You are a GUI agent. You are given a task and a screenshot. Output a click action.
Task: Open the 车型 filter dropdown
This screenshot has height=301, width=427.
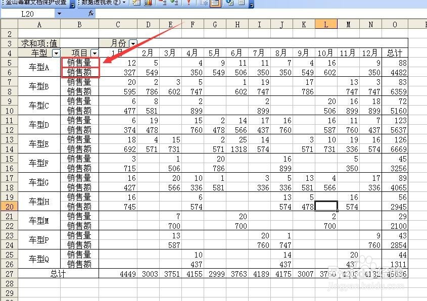pyautogui.click(x=56, y=53)
